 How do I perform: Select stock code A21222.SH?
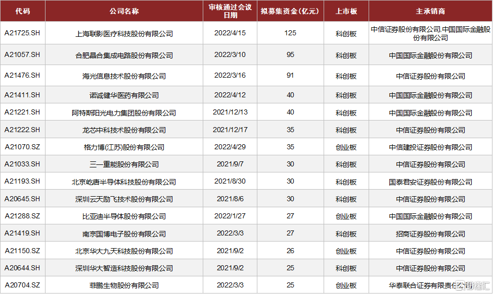coord(22,130)
